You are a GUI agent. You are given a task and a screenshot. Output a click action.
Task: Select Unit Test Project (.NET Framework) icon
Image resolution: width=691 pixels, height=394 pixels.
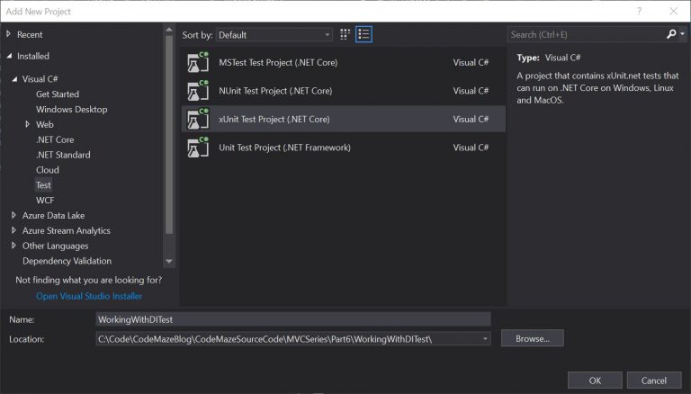198,148
